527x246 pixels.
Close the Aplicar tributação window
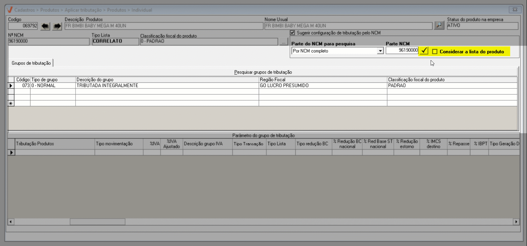click(515, 10)
